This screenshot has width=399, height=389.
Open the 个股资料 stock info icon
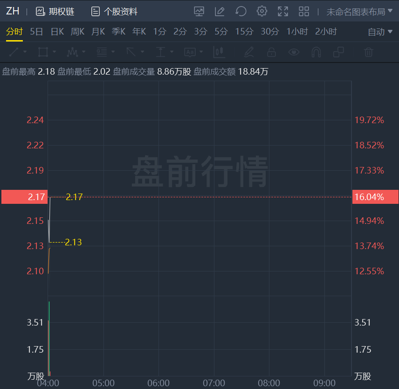pyautogui.click(x=96, y=12)
